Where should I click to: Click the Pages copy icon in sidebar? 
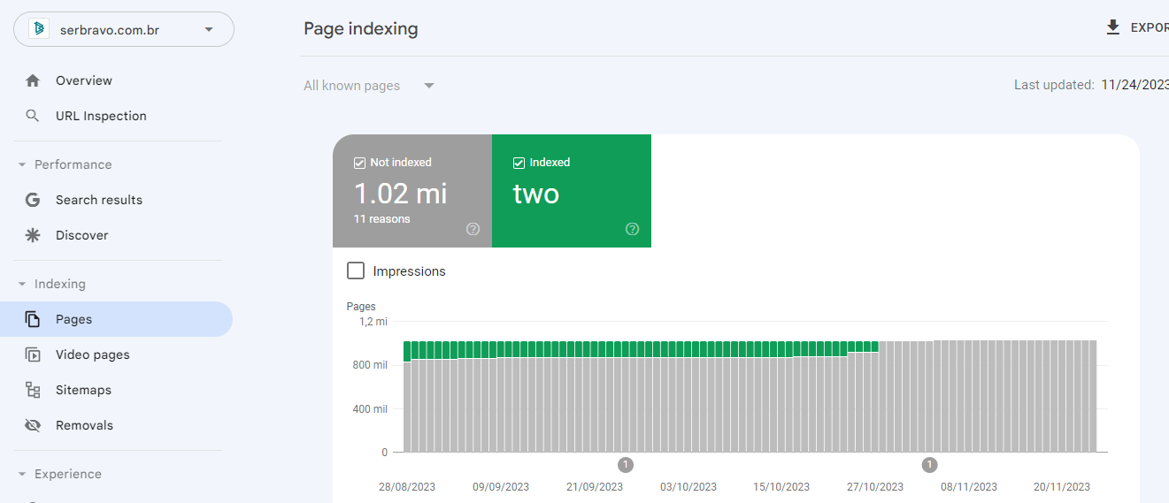pyautogui.click(x=33, y=319)
